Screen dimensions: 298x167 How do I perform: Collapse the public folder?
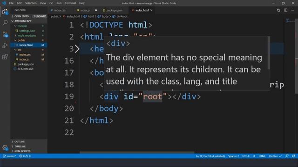point(28,40)
